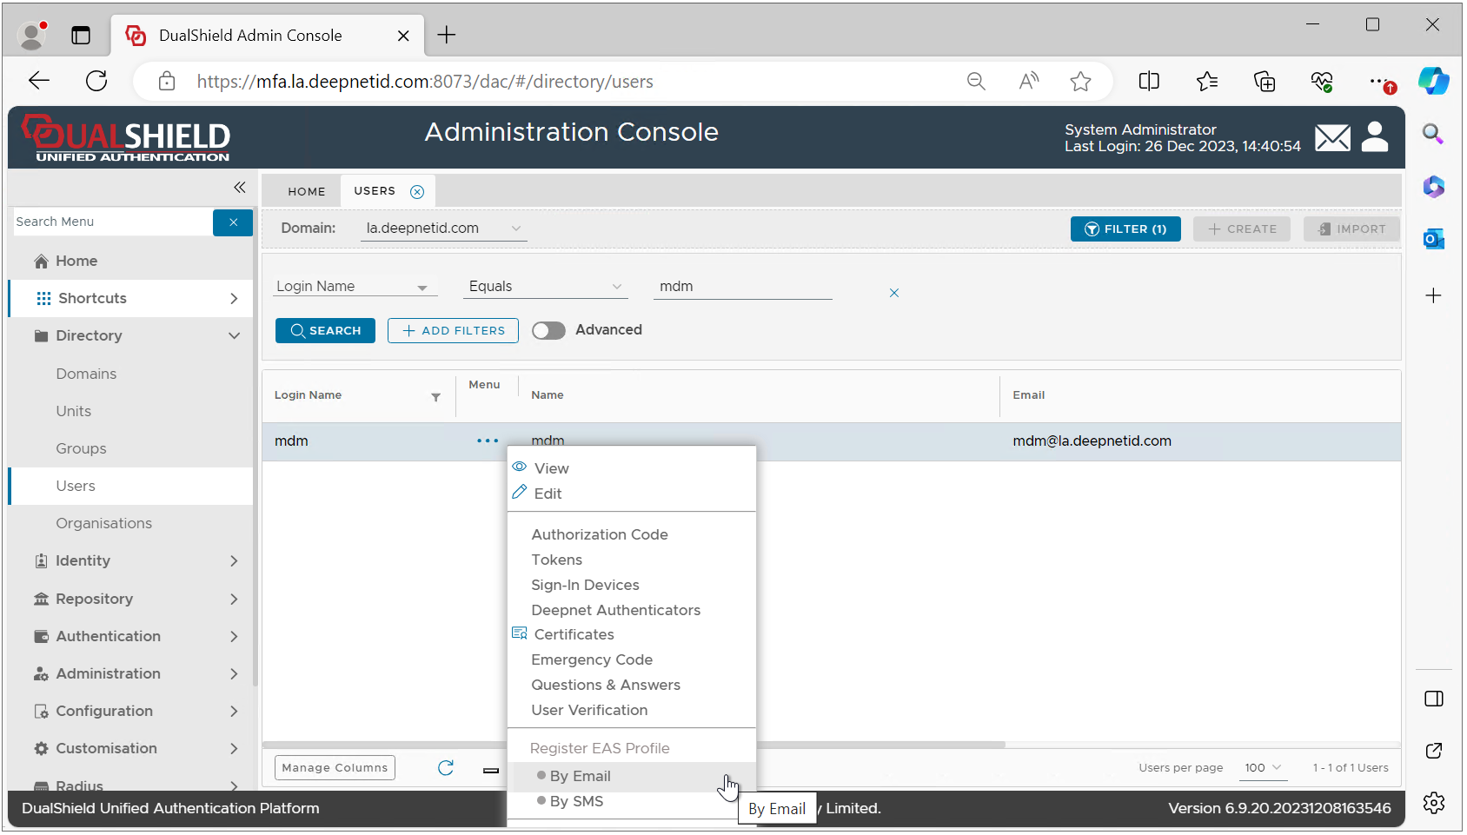Open the three-dots menu for user mdm
The height and width of the screenshot is (835, 1467).
coord(488,441)
